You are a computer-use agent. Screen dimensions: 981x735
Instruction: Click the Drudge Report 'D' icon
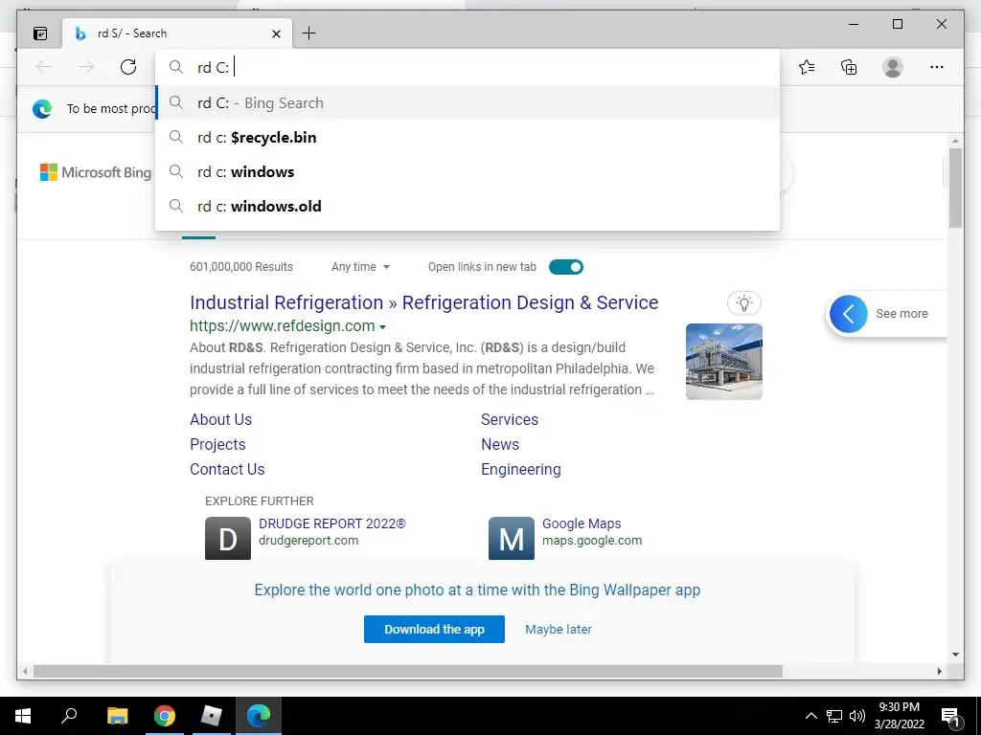[x=228, y=538]
